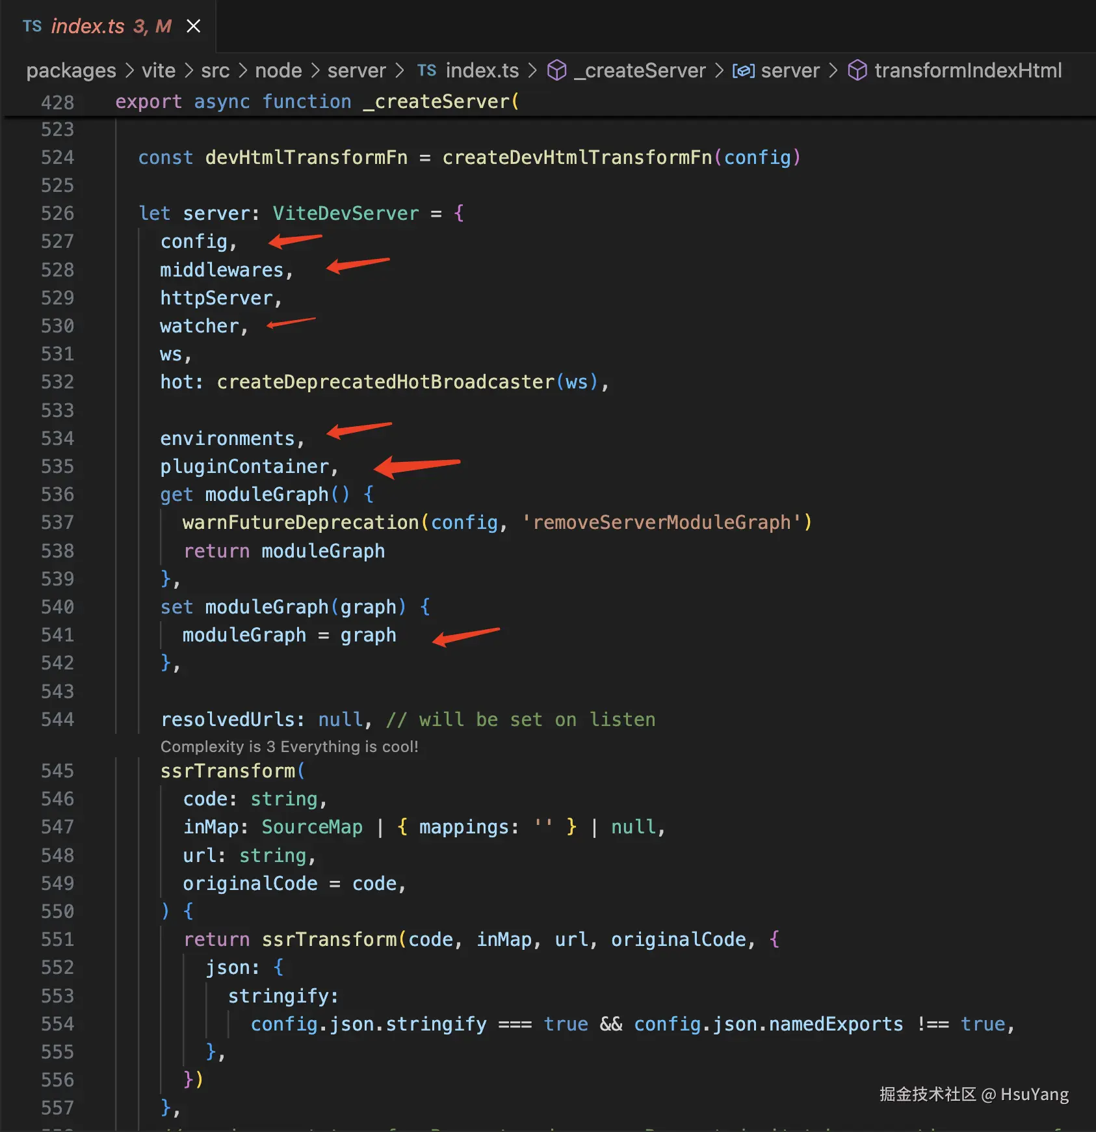Screen dimensions: 1096x1132
Task: Click line number 536 in gutter
Action: coord(57,494)
